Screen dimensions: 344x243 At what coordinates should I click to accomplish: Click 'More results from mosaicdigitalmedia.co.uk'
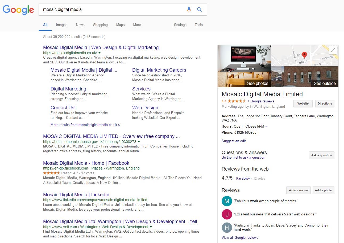click(x=85, y=125)
